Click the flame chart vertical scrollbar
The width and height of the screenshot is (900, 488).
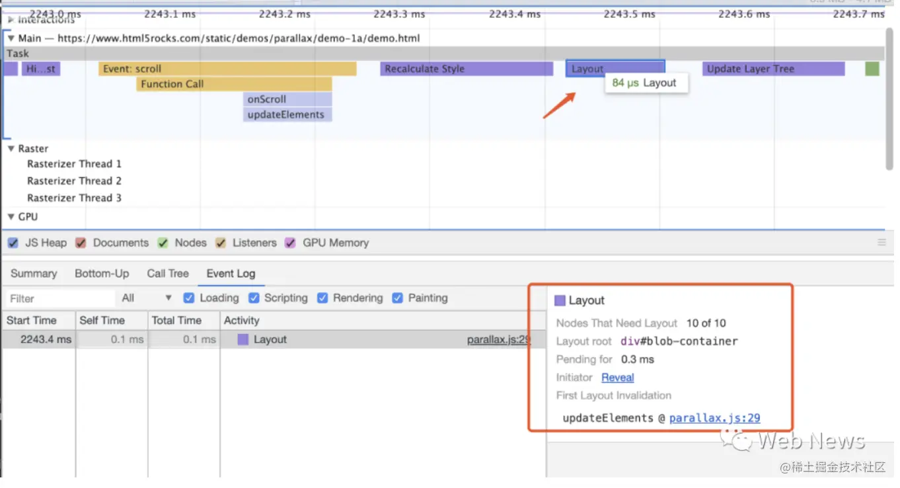coord(889,99)
